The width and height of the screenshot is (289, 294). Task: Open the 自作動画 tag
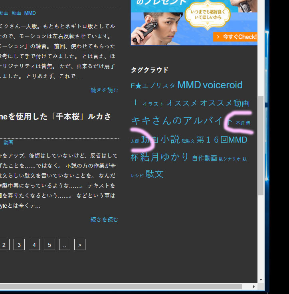204,158
